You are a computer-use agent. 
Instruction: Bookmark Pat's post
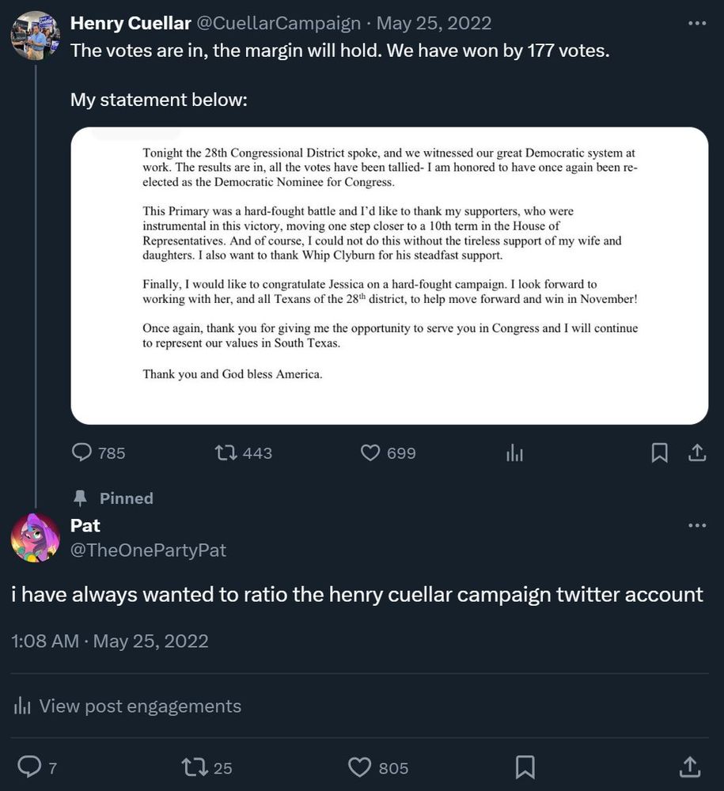coord(525,767)
